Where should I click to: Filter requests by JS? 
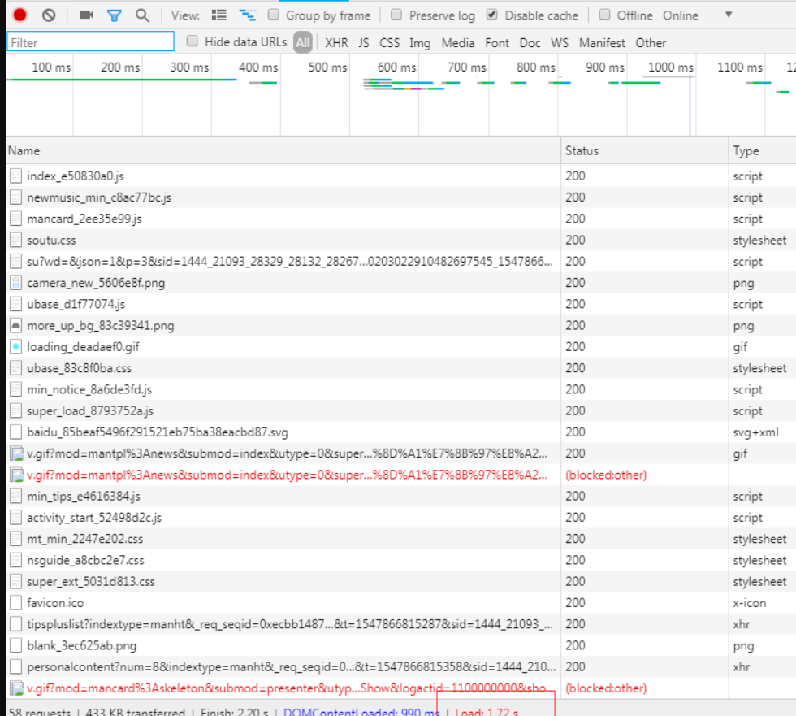[364, 43]
